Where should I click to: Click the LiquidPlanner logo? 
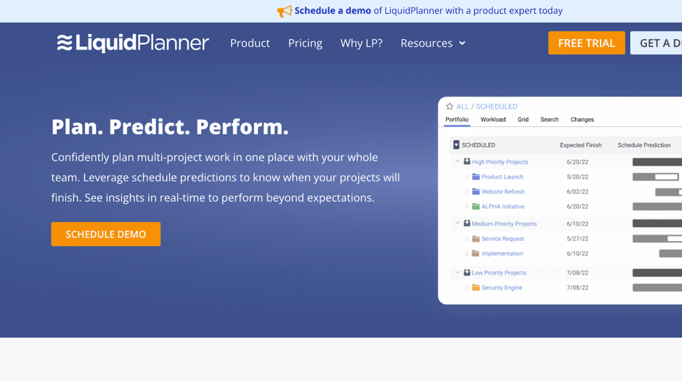(x=133, y=43)
